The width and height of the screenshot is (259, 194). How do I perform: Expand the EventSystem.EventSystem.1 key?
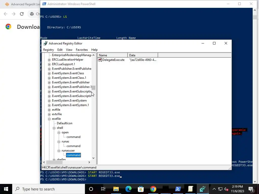[49, 105]
